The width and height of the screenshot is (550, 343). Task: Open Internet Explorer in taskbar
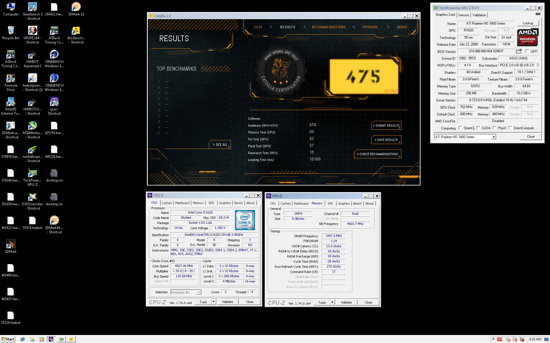click(23, 339)
